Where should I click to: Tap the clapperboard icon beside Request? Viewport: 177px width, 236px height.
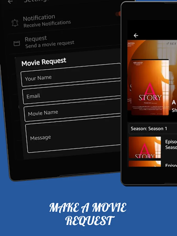click(17, 43)
